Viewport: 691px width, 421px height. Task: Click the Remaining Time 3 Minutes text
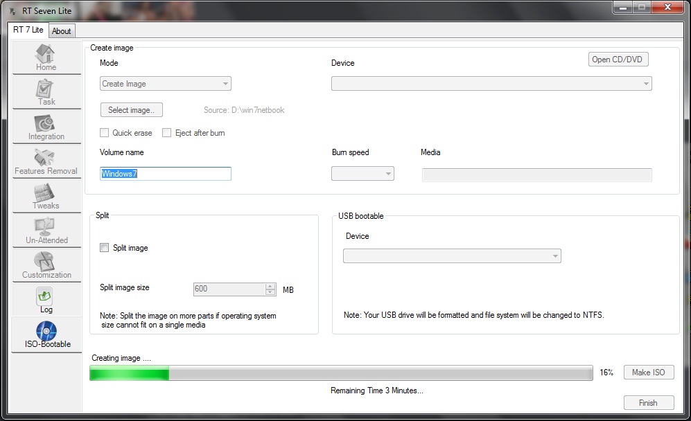coord(377,391)
